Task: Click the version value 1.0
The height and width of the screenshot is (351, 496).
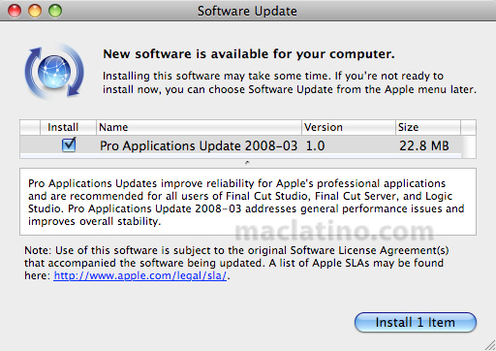Action: (315, 145)
